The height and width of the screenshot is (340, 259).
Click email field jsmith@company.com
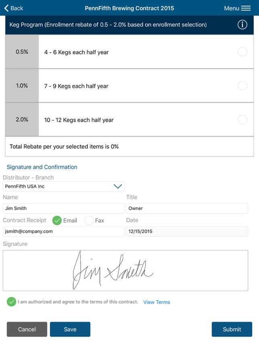coord(64,231)
